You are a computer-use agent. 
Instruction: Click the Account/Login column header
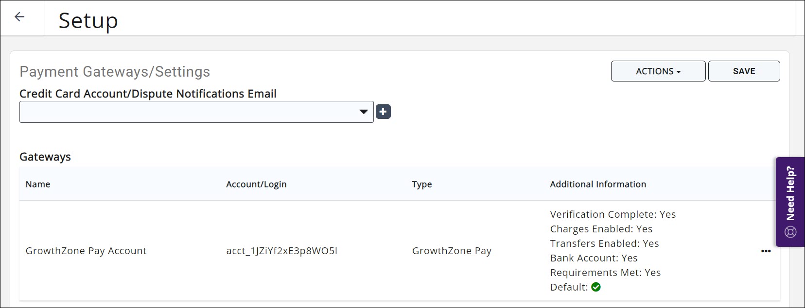256,184
